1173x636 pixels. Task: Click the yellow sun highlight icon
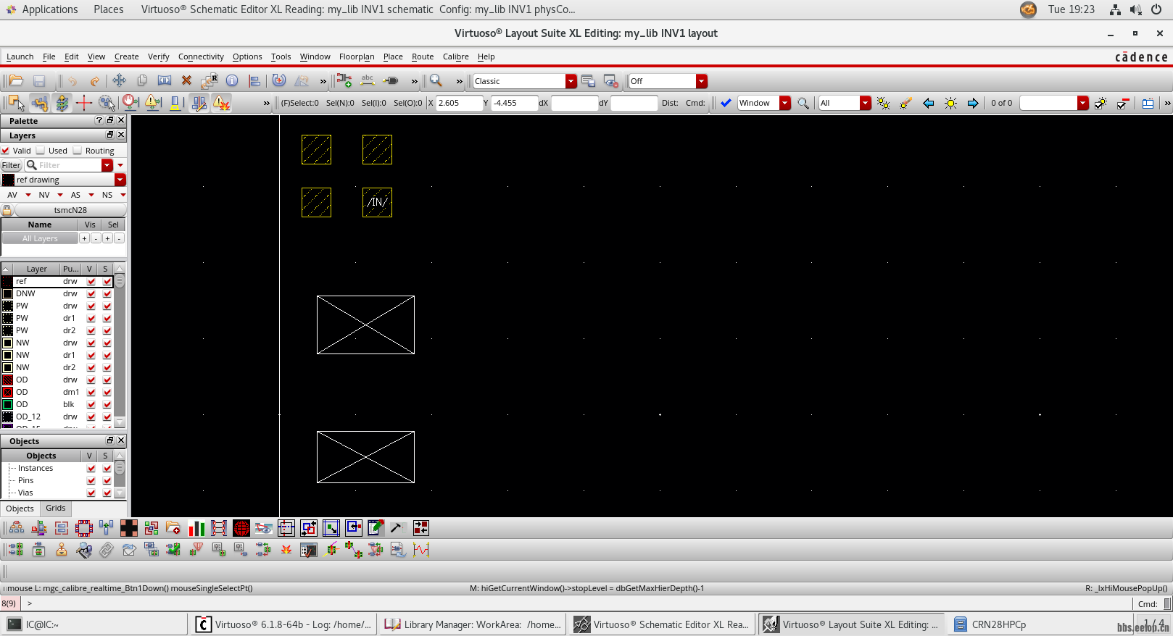coord(950,103)
